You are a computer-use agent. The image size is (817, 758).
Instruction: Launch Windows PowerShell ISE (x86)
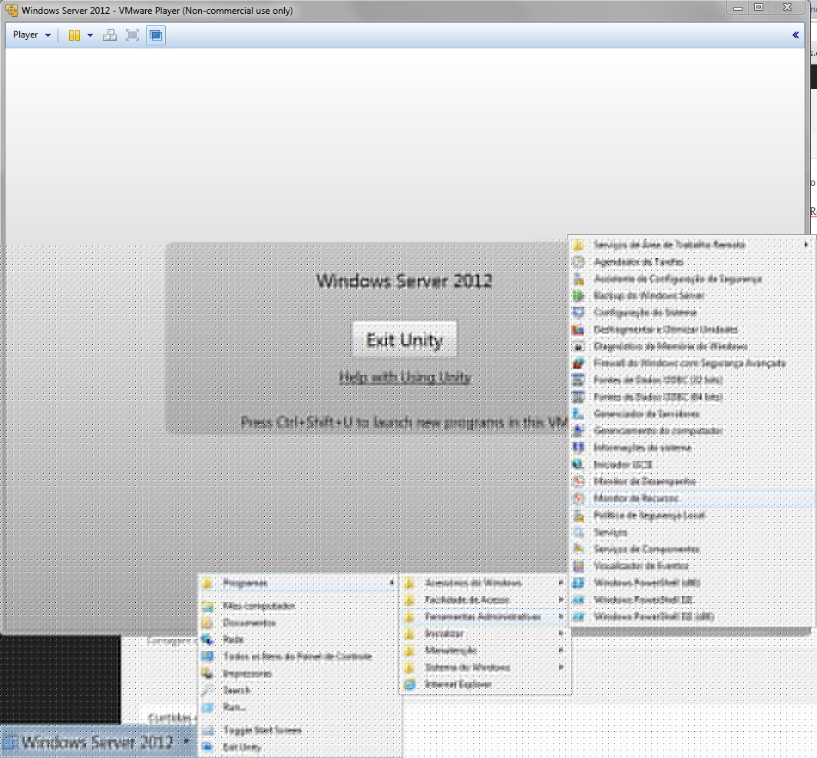pos(691,616)
